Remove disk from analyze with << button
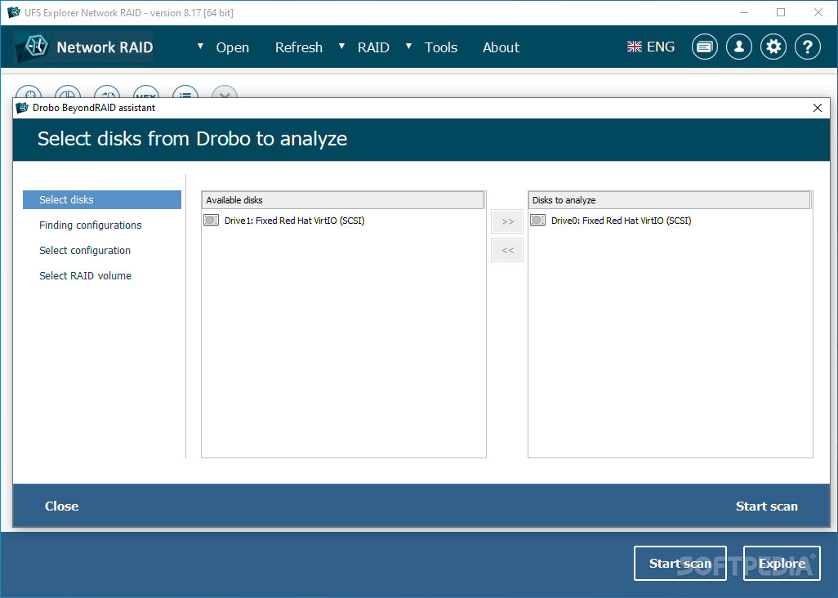The image size is (838, 598). click(507, 250)
